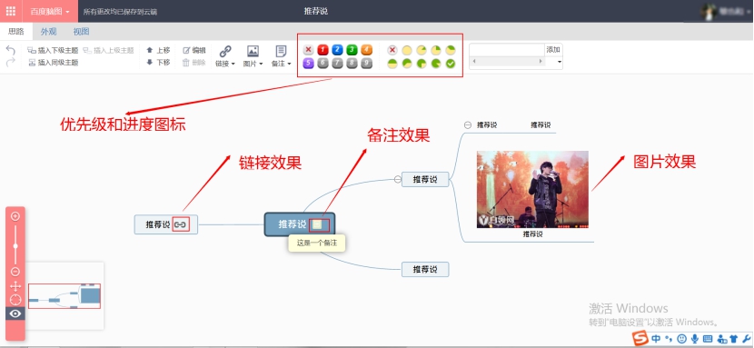Zoom out with the minus circle
This screenshot has height=348, width=754.
point(15,272)
